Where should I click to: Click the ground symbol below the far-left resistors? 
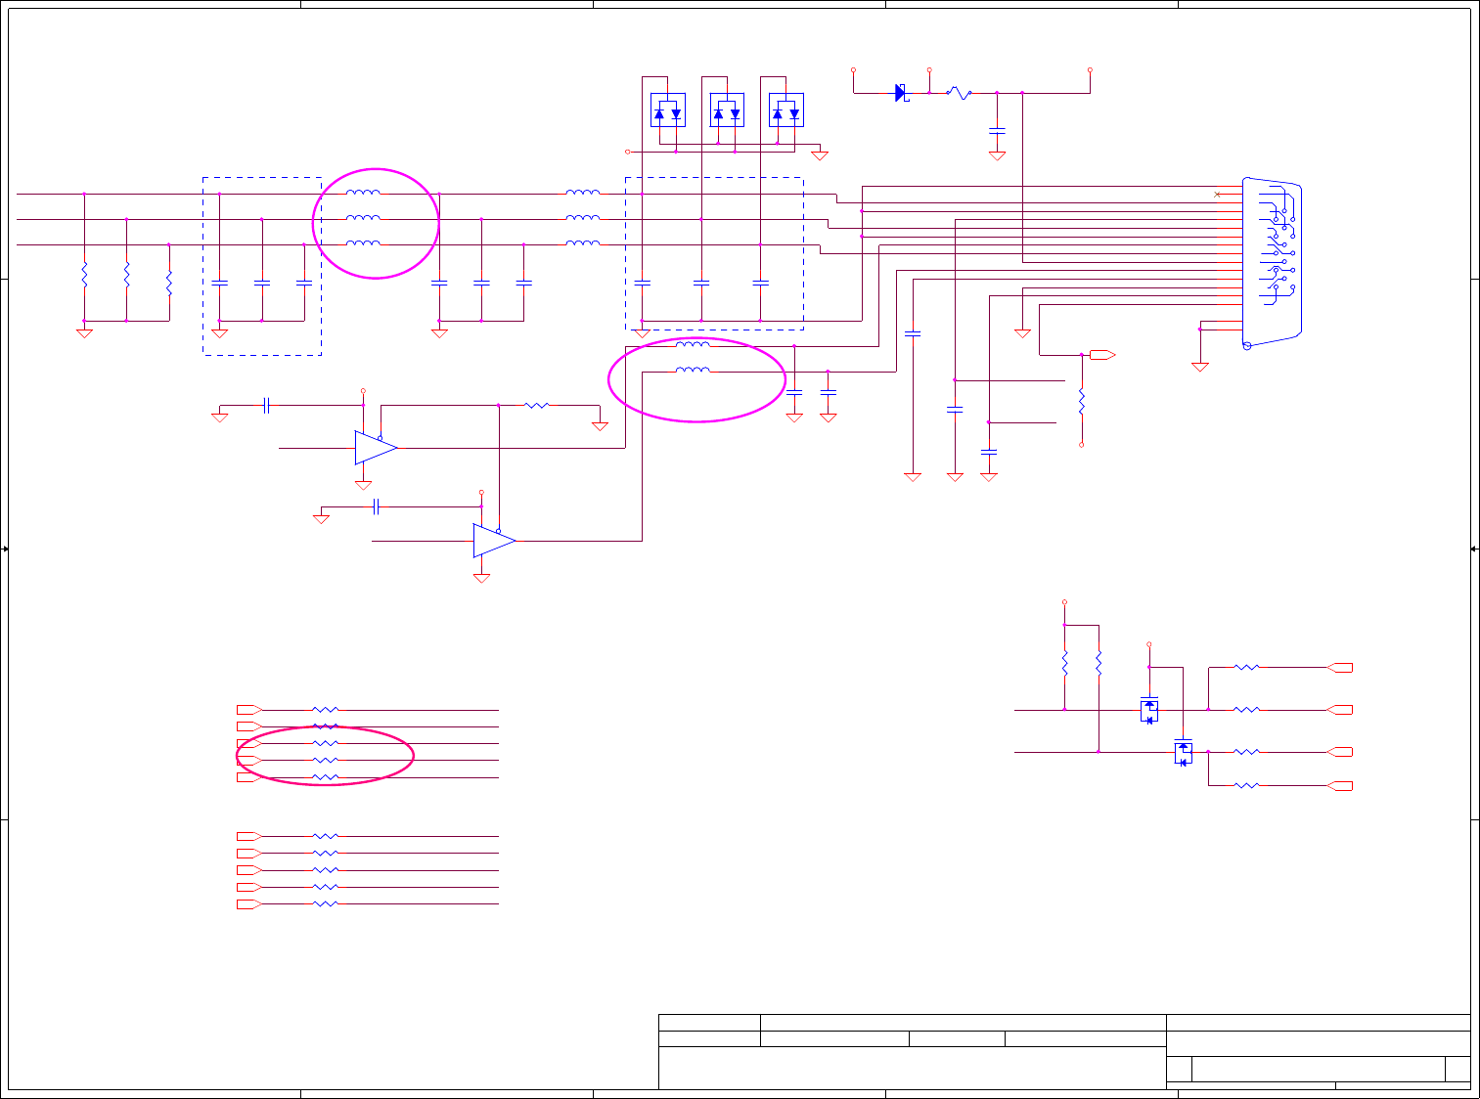(84, 333)
